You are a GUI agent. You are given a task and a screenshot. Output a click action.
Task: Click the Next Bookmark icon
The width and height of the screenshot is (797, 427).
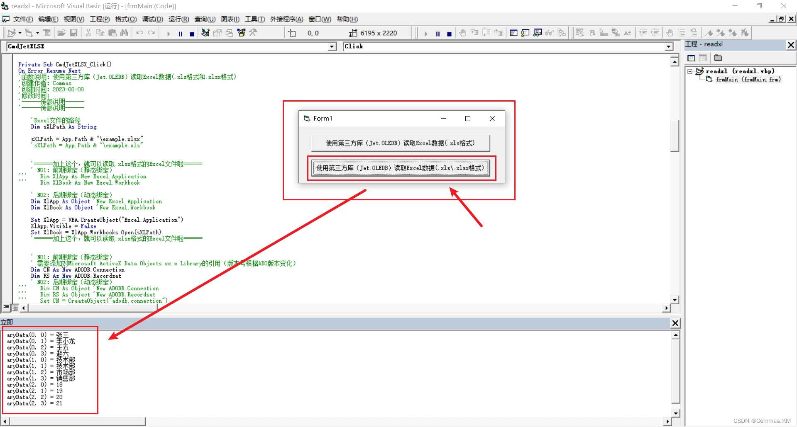click(x=721, y=33)
